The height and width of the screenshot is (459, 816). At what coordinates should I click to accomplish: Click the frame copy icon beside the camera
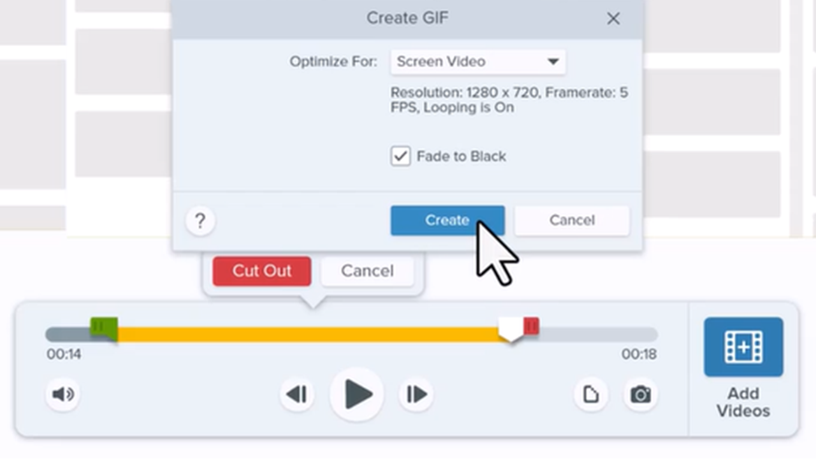pos(590,395)
